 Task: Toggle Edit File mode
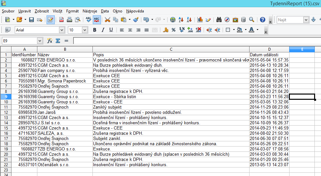pyautogui.click(x=50, y=20)
